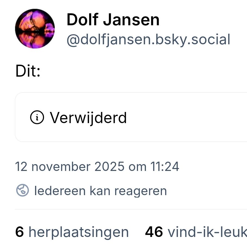Select the Verwijderd label text

tap(88, 118)
